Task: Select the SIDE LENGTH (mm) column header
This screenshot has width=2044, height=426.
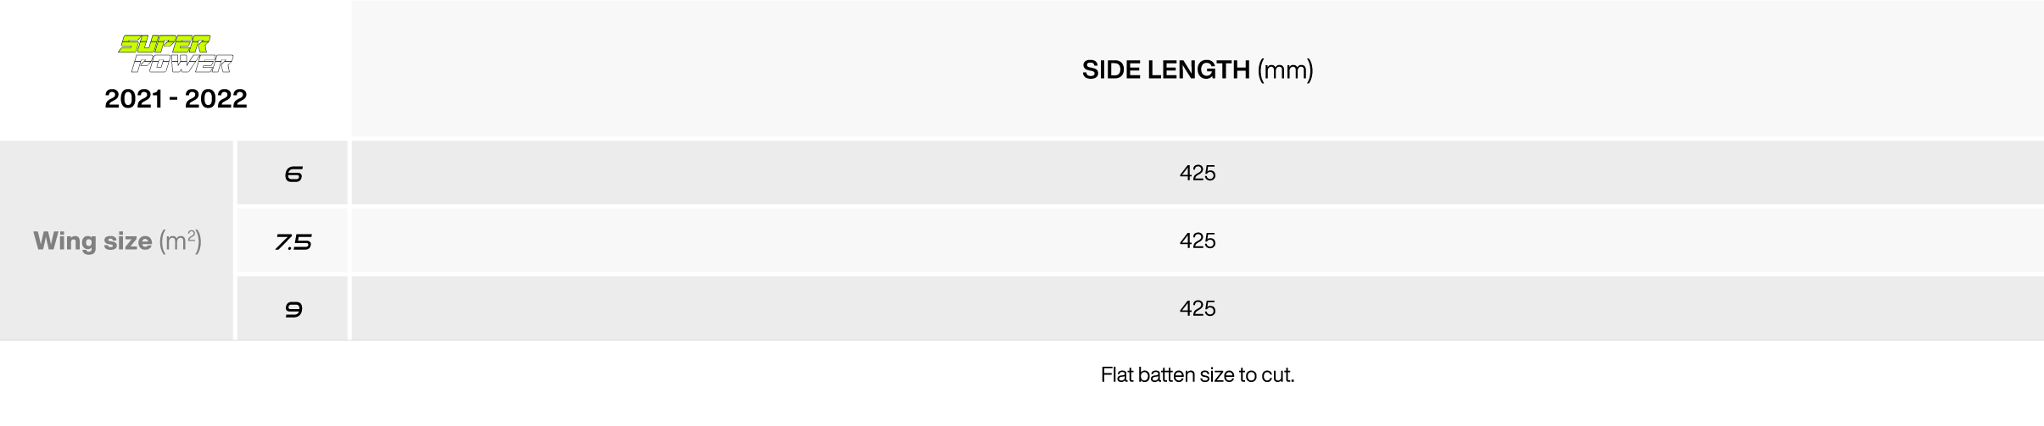Action: (1198, 69)
